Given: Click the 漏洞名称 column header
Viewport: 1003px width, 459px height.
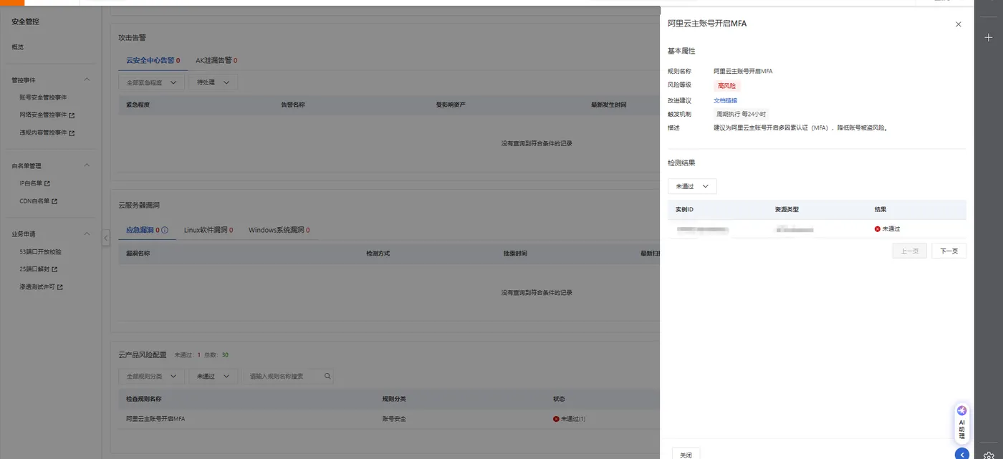Looking at the screenshot, I should click(138, 253).
